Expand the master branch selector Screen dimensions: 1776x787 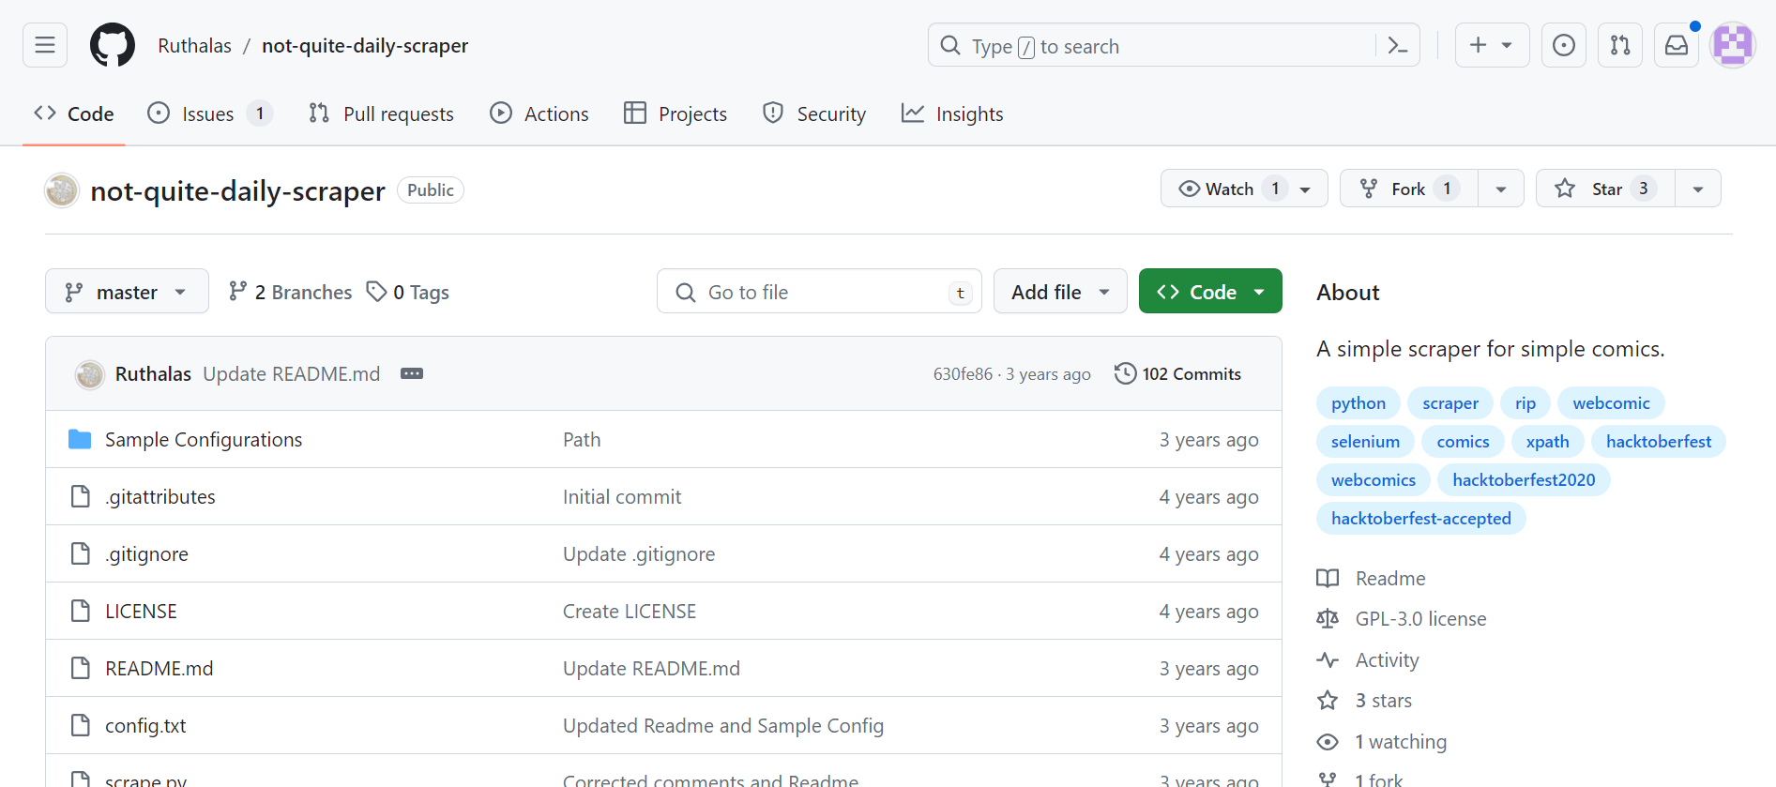tap(127, 292)
